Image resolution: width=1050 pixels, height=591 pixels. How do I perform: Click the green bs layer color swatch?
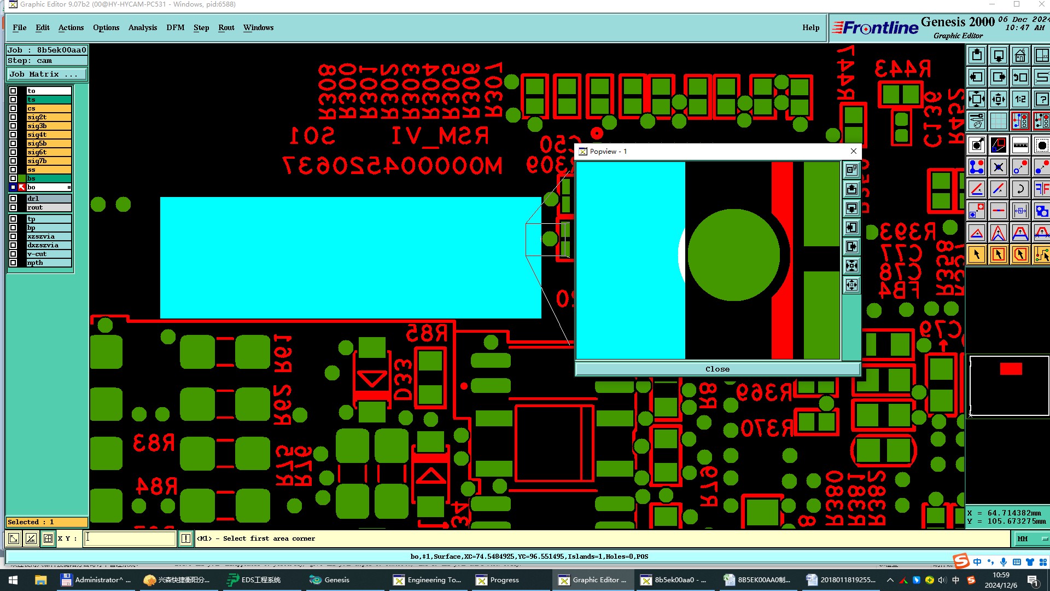[x=22, y=178]
